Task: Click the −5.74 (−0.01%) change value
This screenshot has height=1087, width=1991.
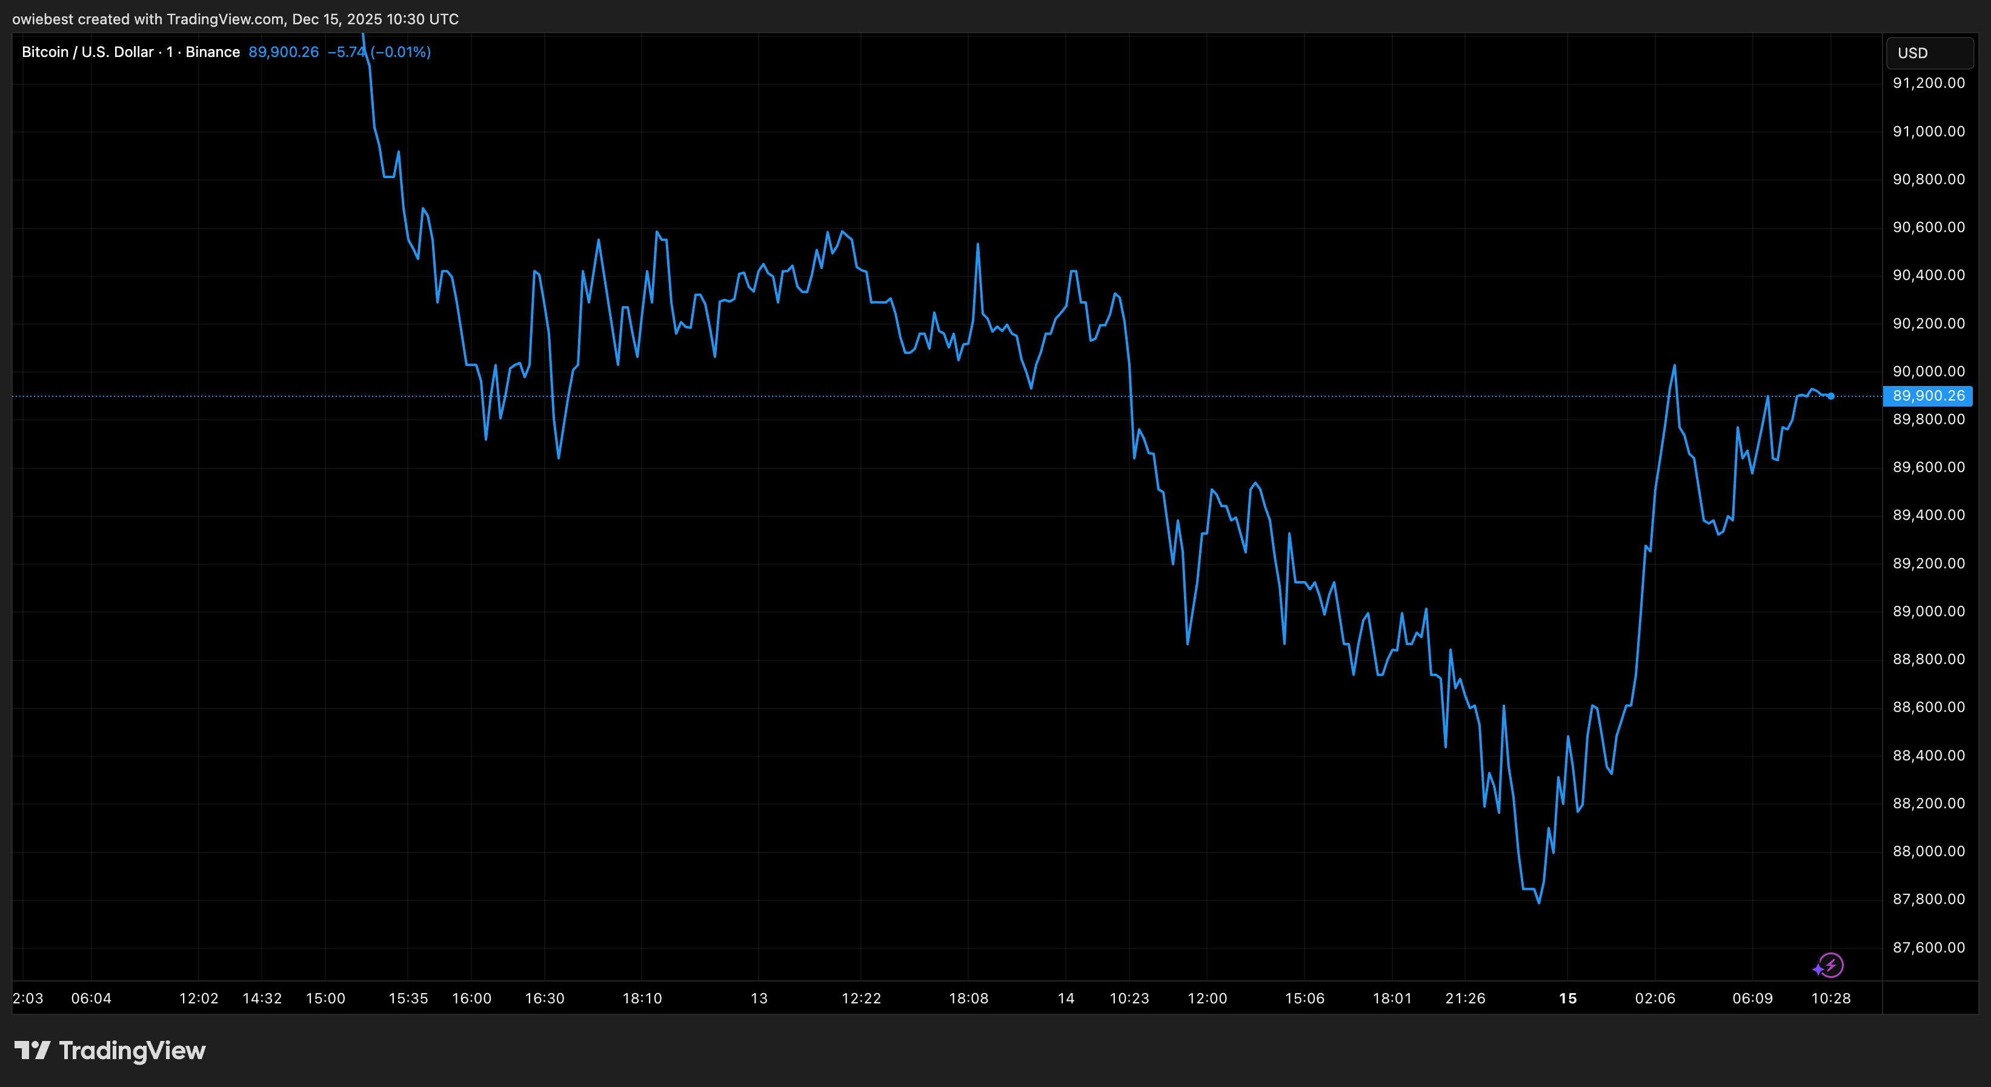Action: pyautogui.click(x=379, y=52)
